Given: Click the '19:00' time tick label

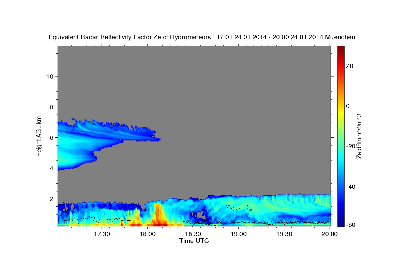Looking at the screenshot, I should click(239, 234).
